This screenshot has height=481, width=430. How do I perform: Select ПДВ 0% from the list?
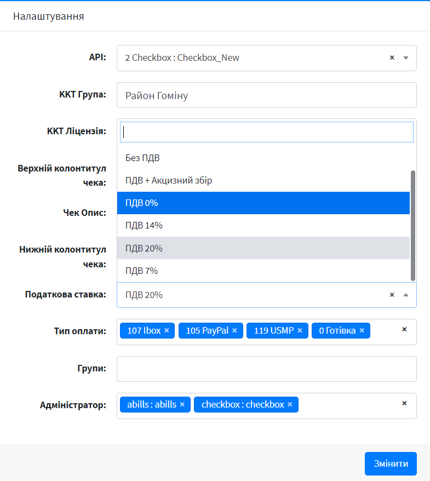click(142, 203)
